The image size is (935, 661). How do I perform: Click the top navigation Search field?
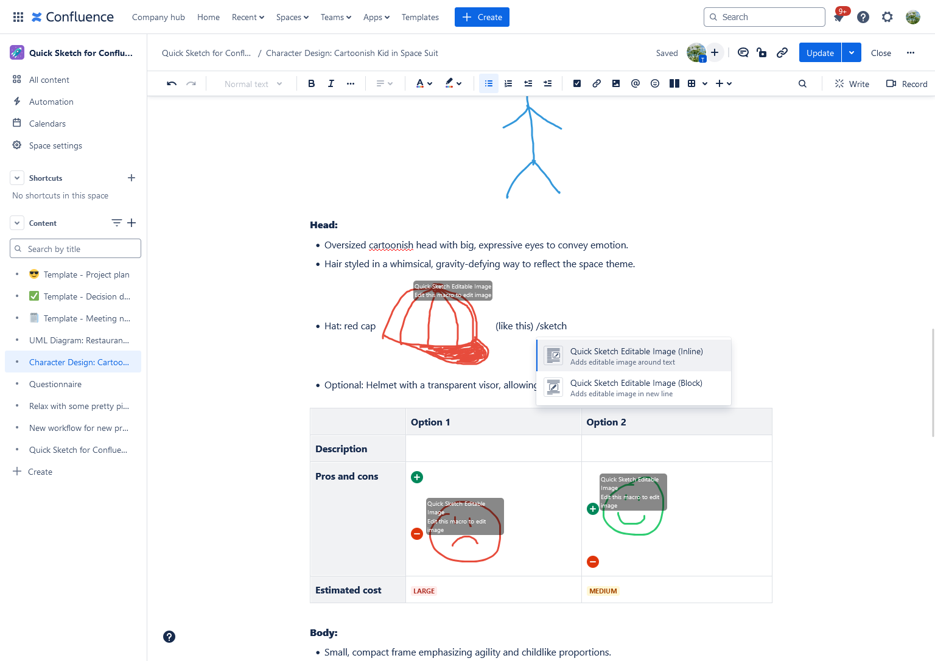click(x=765, y=17)
